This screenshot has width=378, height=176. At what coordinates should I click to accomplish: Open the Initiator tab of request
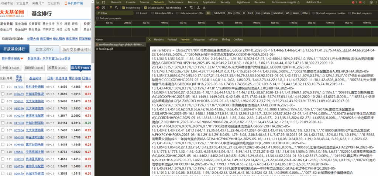(x=213, y=39)
